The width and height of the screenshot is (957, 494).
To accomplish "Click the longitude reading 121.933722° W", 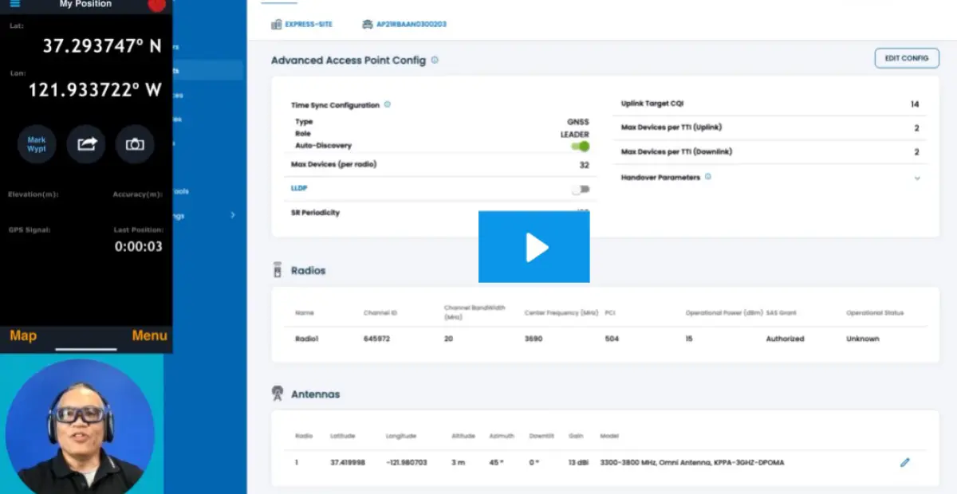I will point(95,90).
